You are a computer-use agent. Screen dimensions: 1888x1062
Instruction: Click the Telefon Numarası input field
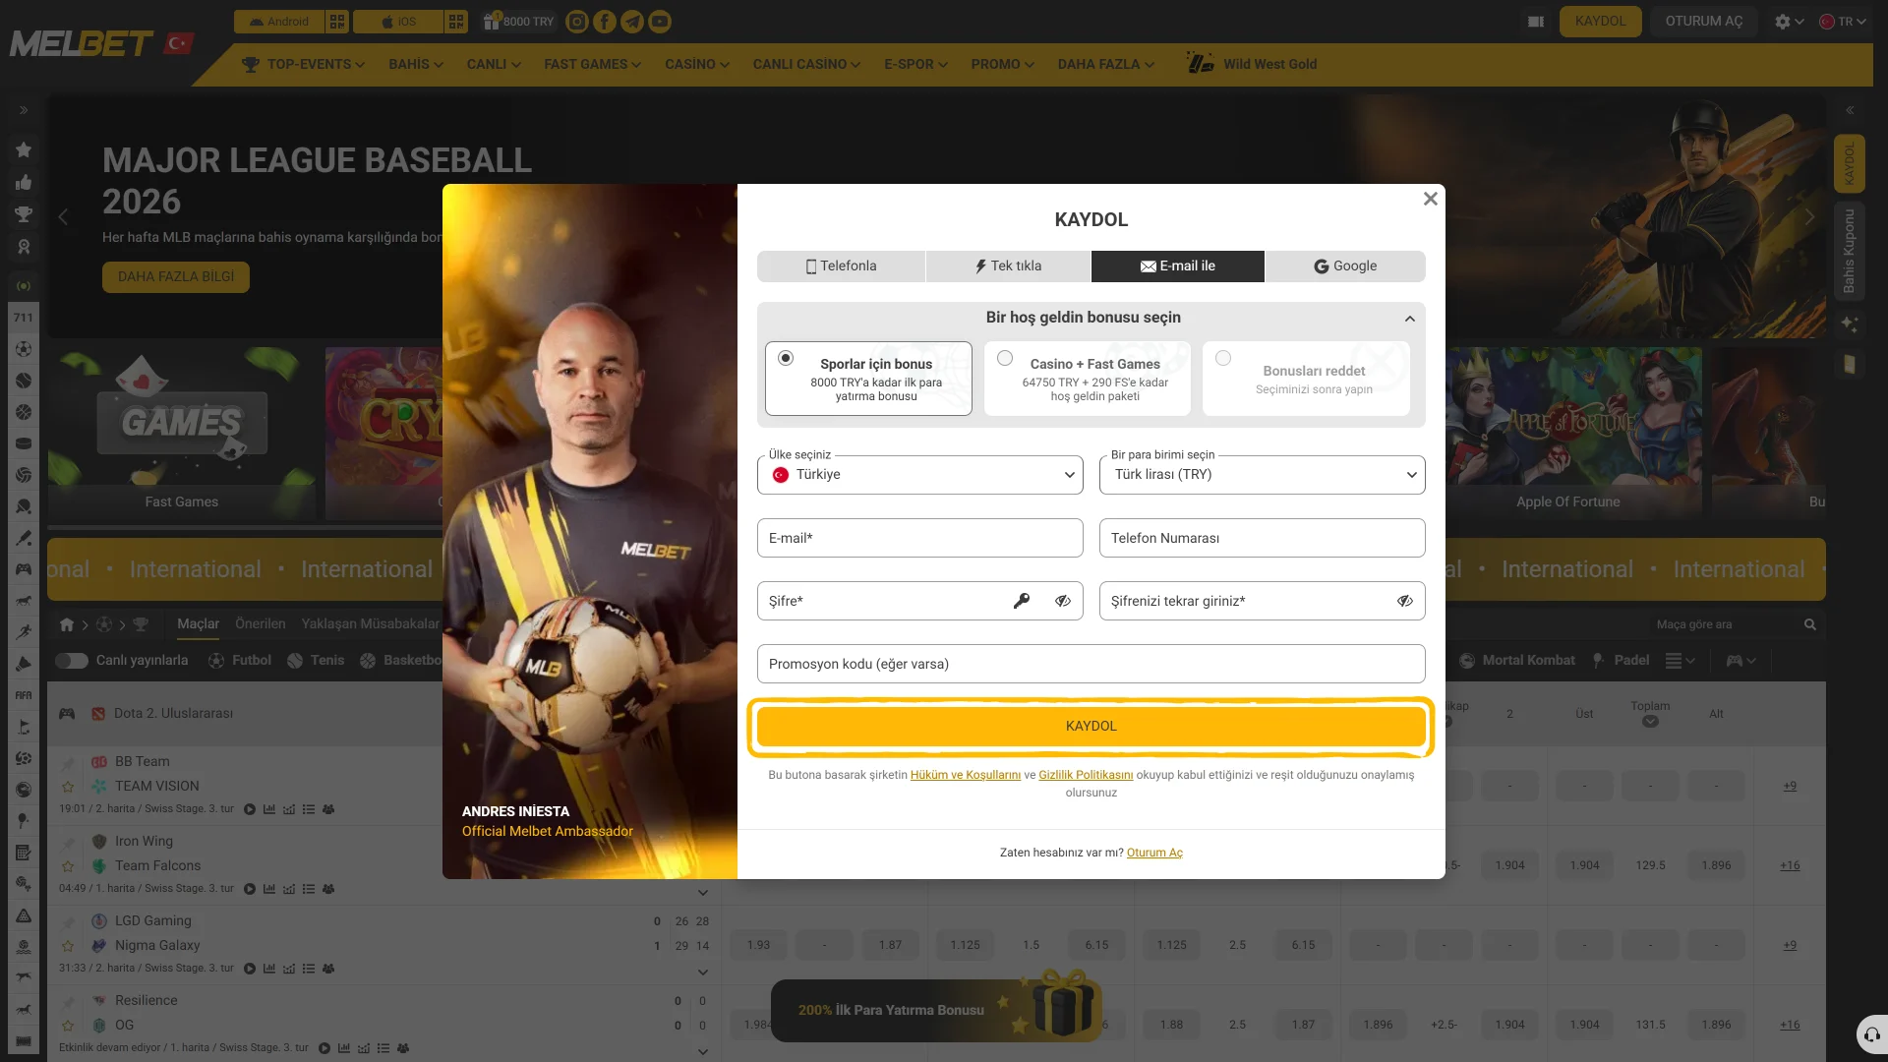pyautogui.click(x=1263, y=538)
